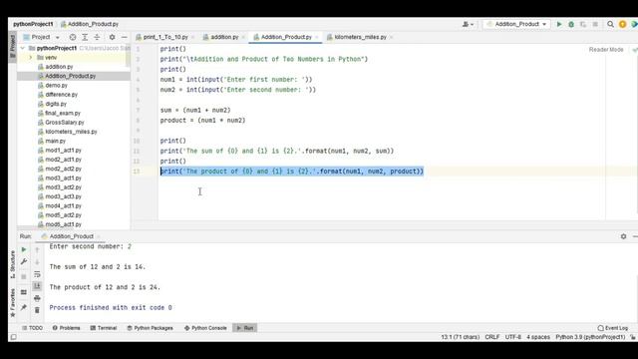Click the print icon in Run console
Viewport: 638px width, 359px height.
[37, 298]
